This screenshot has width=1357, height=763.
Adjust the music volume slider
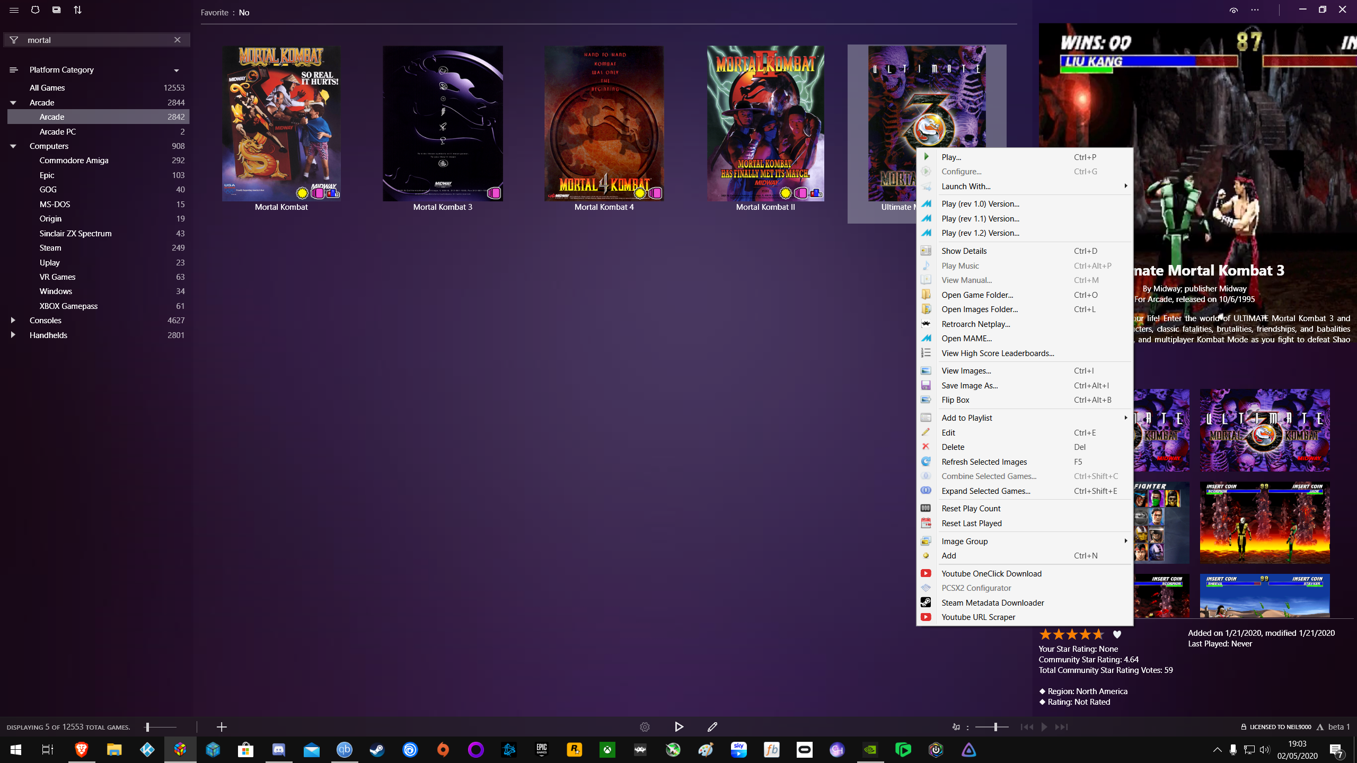pos(992,727)
